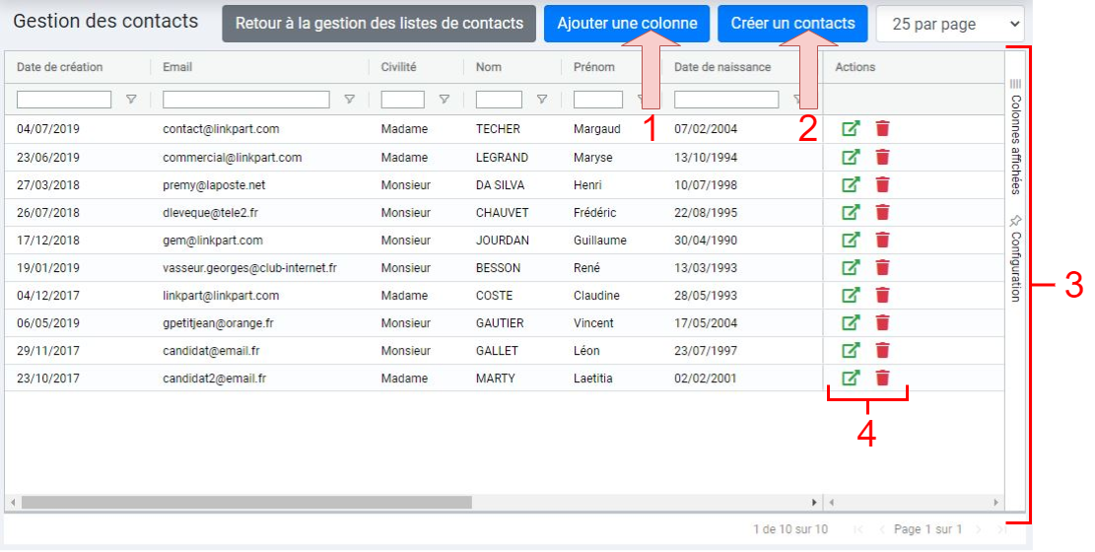Viewport: 1095px width, 552px height.
Task: Click the date cell 23/10/2017
Action: (x=48, y=378)
